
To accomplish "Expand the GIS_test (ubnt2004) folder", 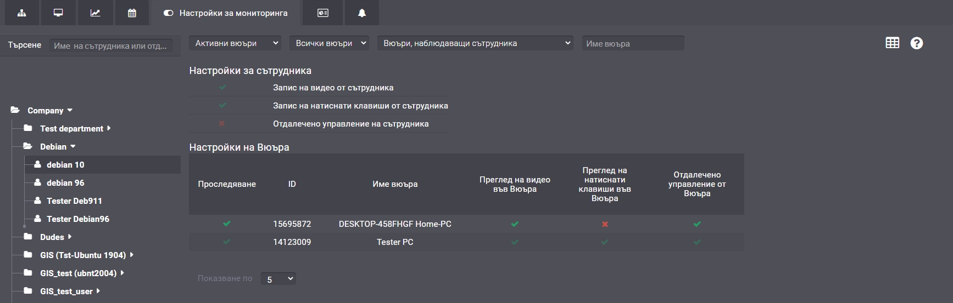I will click(x=122, y=273).
